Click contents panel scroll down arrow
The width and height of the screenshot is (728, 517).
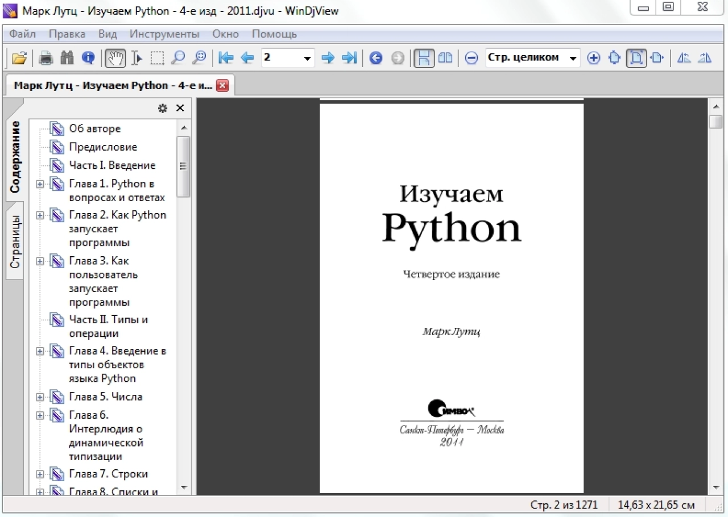pyautogui.click(x=183, y=487)
